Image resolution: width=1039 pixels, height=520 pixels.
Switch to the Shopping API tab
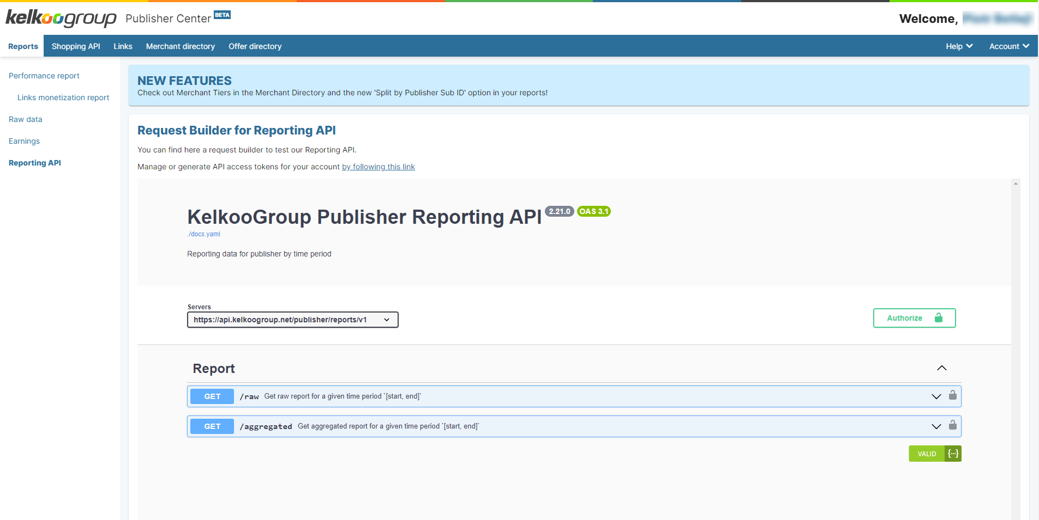point(76,46)
